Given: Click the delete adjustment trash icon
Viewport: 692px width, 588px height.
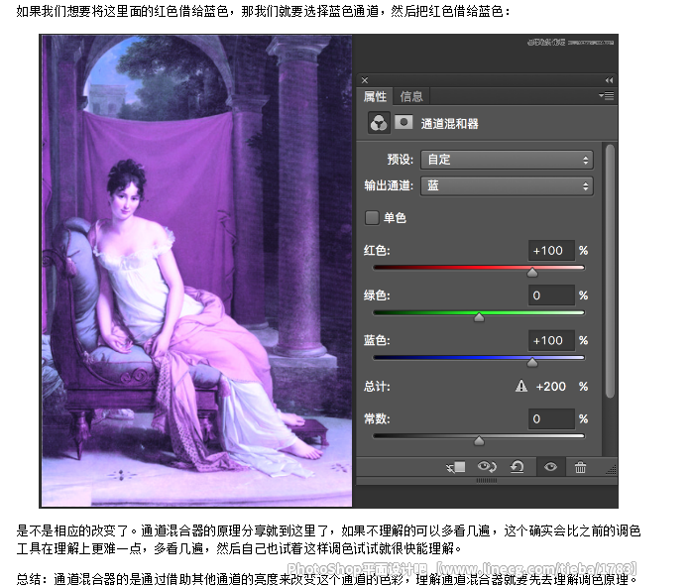Looking at the screenshot, I should [580, 467].
